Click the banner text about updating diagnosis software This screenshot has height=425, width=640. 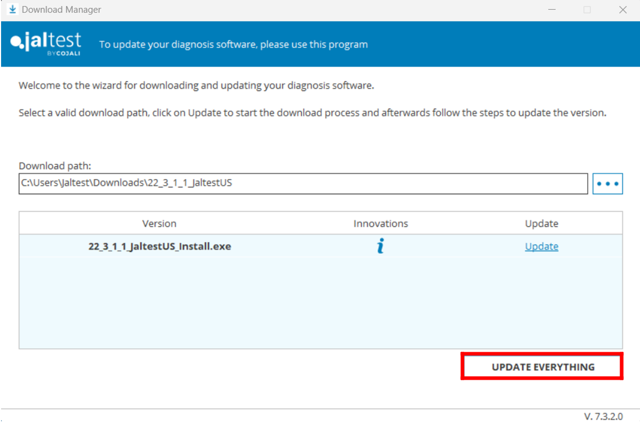click(233, 44)
